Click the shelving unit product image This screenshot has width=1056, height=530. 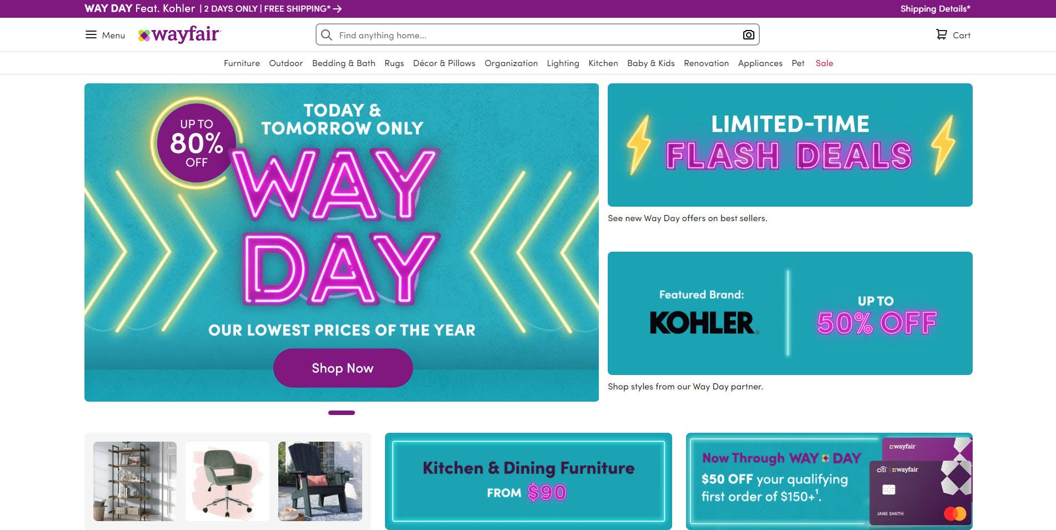click(135, 481)
